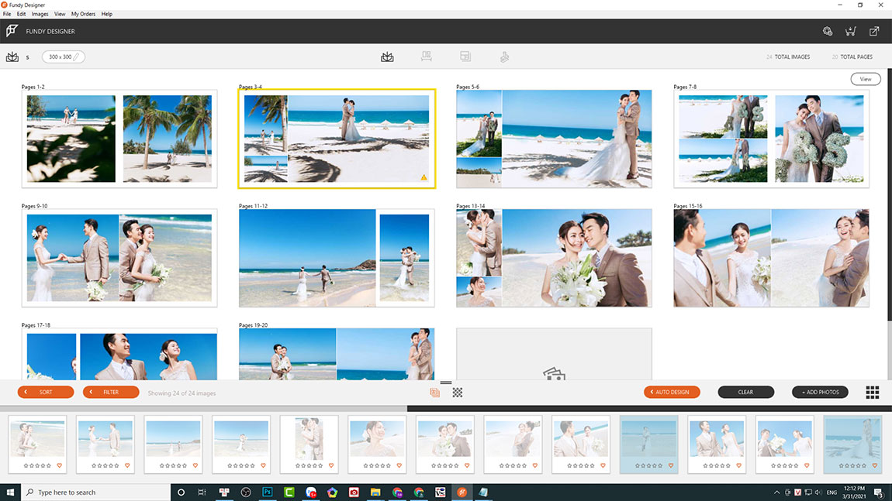892x501 pixels.
Task: Open the View menu in menu bar
Action: click(60, 14)
